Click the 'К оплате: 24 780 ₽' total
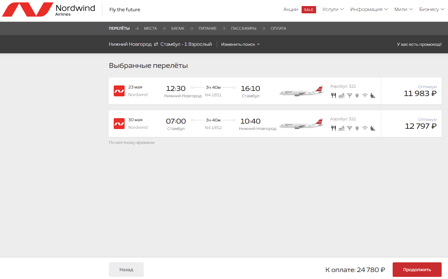This screenshot has height=279, width=448. pos(355,270)
